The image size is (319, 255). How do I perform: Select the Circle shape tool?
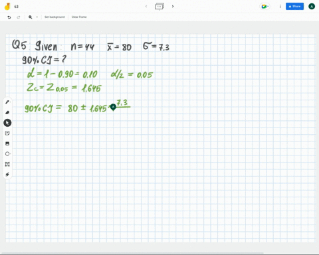pyautogui.click(x=7, y=153)
